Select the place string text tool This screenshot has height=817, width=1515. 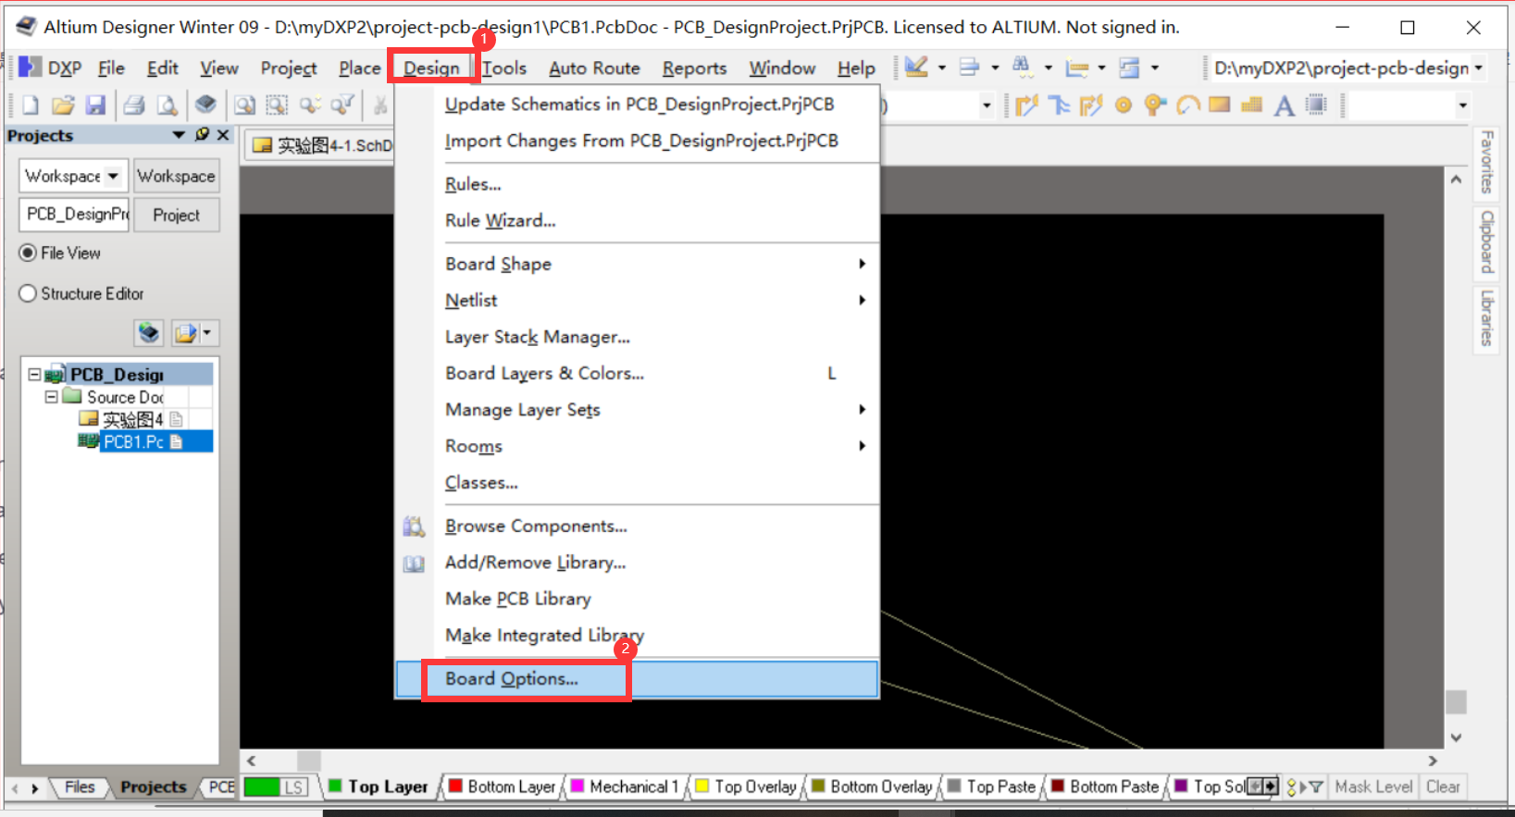1284,106
